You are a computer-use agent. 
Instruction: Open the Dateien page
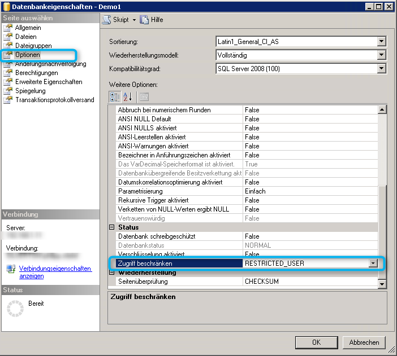point(26,37)
